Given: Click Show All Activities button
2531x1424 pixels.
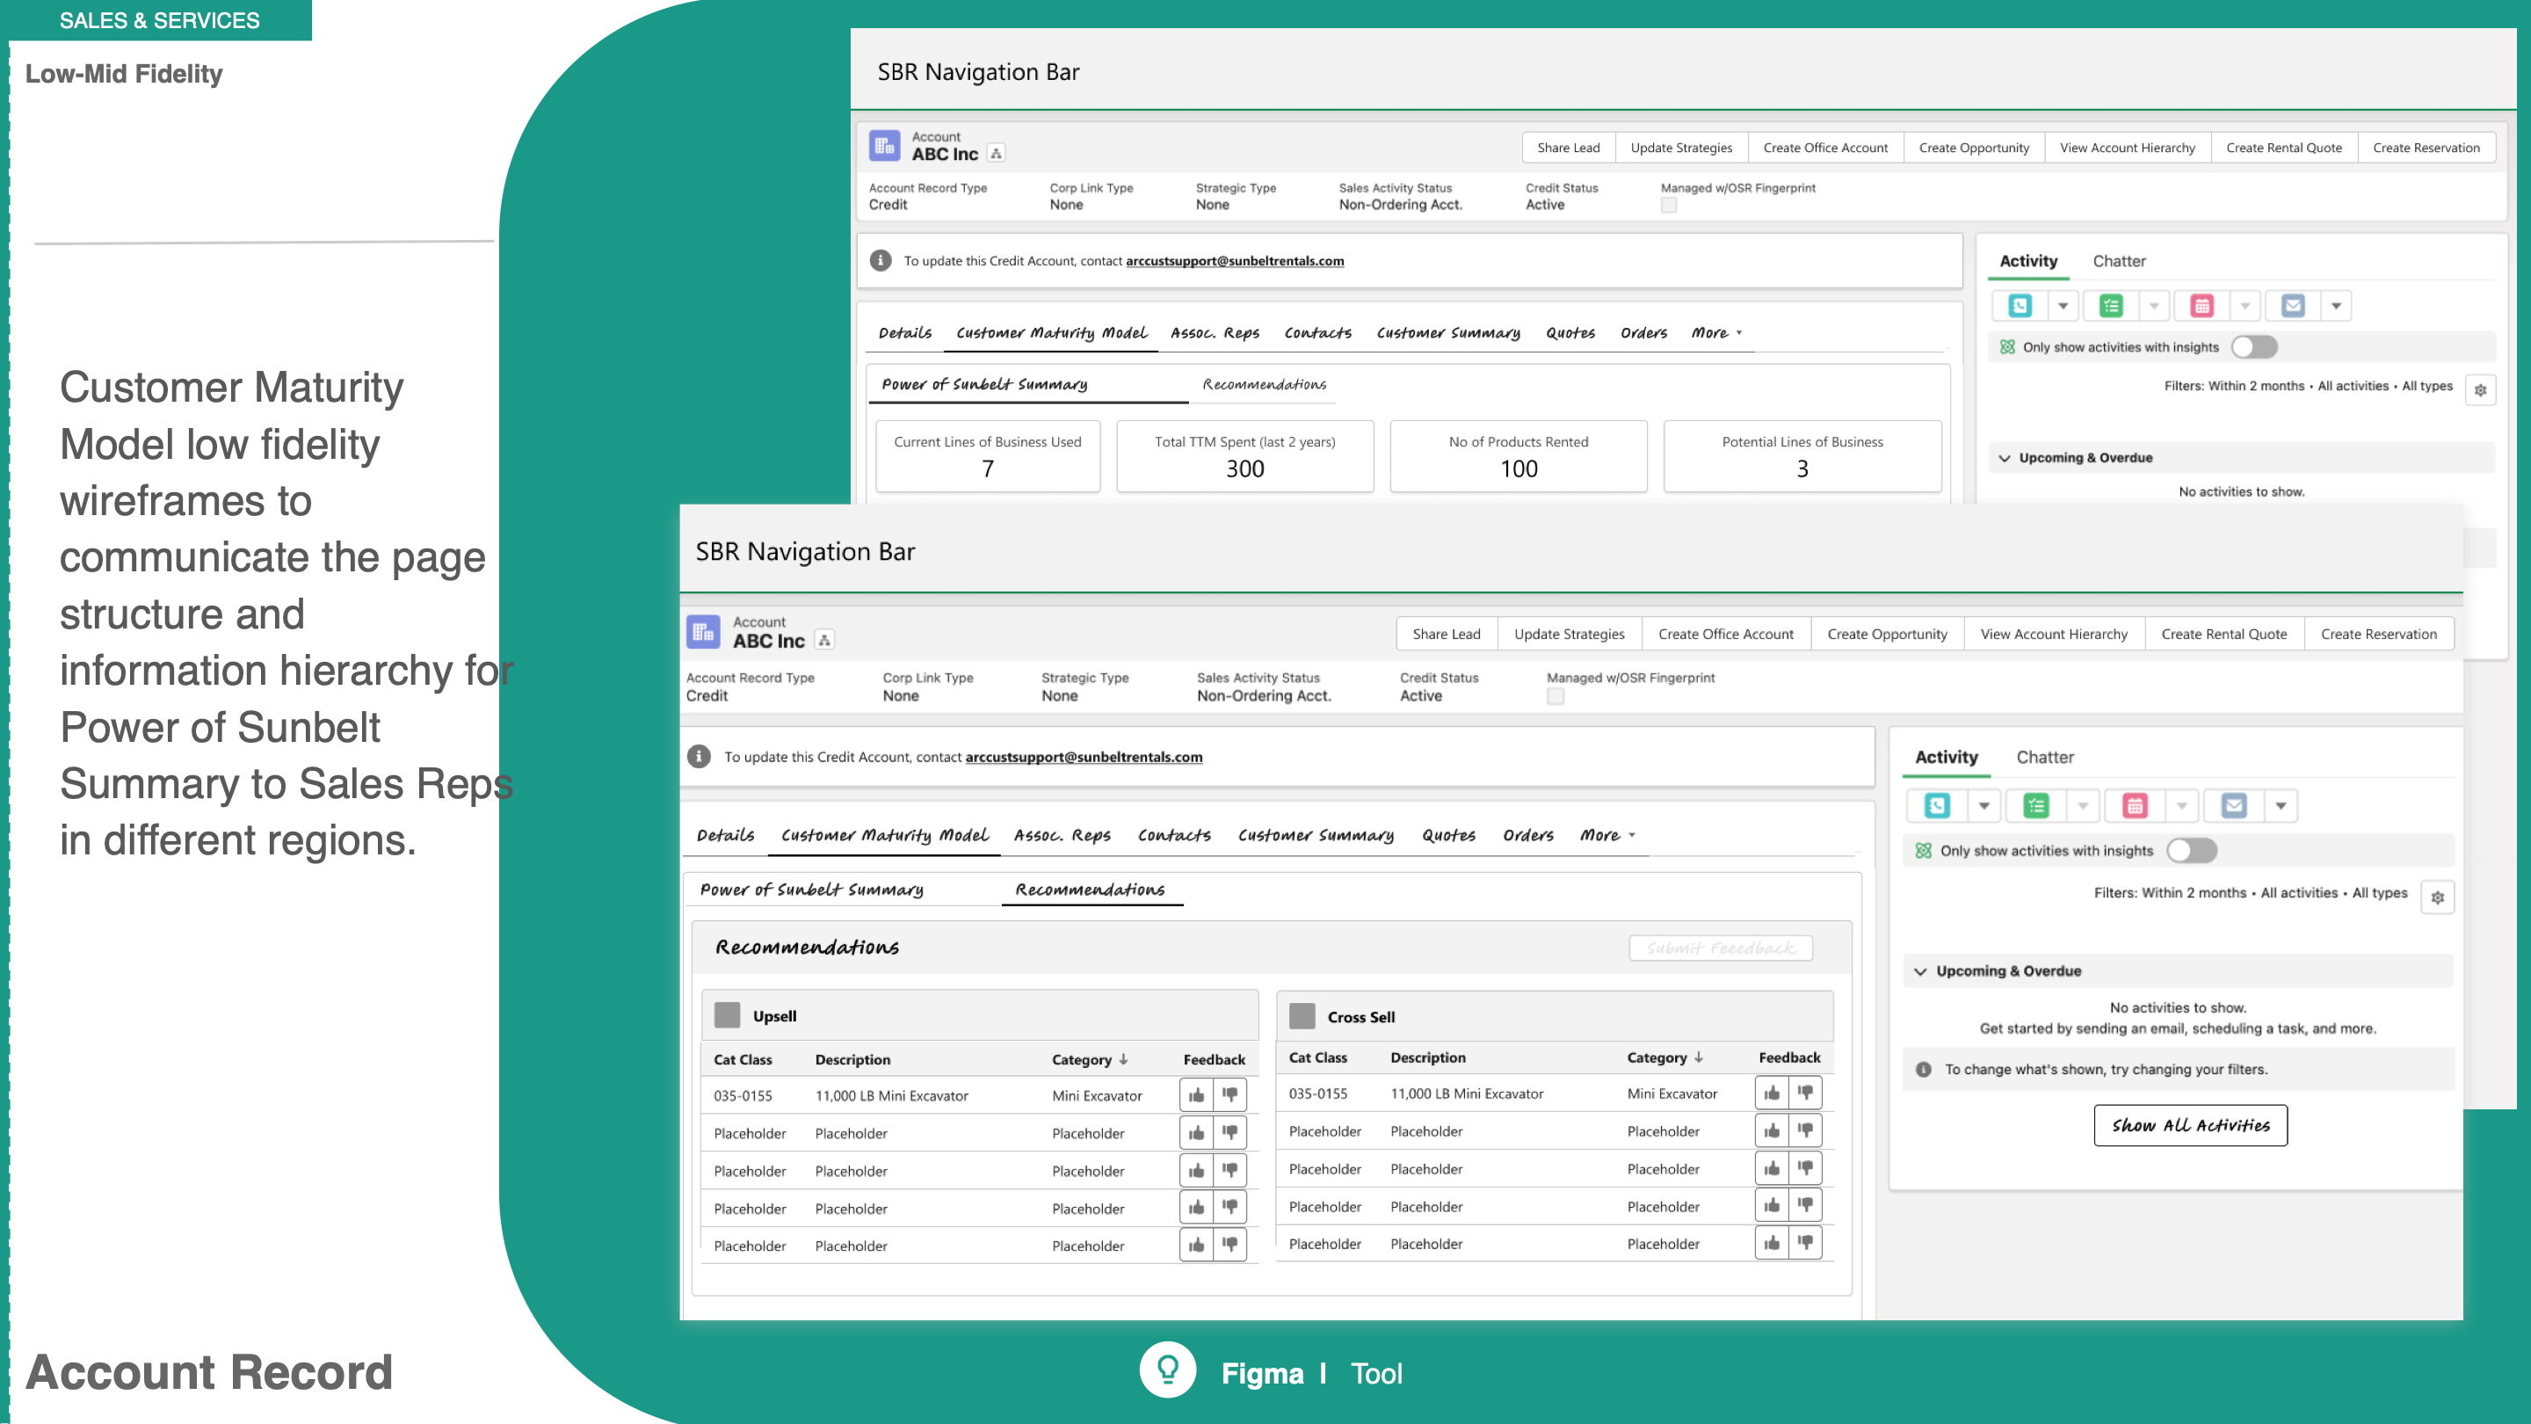Looking at the screenshot, I should tap(2190, 1125).
